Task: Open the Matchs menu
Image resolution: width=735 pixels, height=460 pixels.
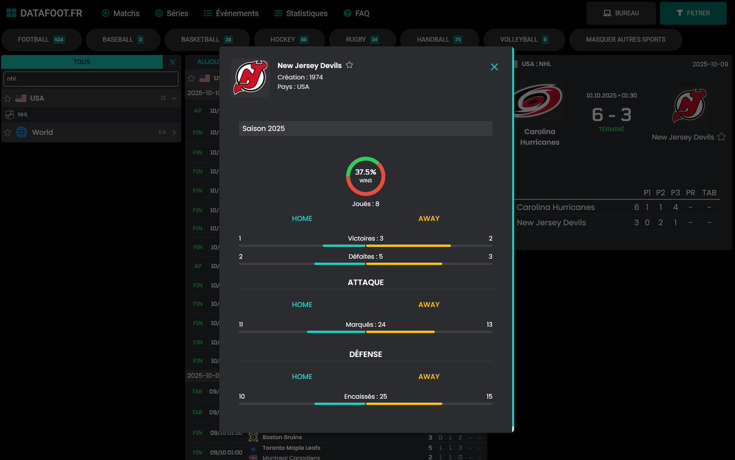Action: 120,13
